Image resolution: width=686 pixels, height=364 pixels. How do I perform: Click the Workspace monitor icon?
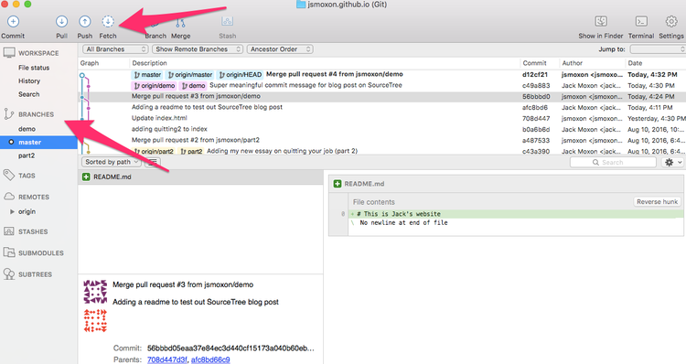click(9, 53)
